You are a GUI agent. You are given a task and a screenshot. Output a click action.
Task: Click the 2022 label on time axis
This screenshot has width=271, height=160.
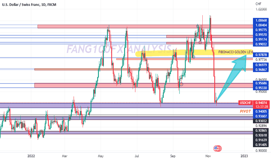31,156
